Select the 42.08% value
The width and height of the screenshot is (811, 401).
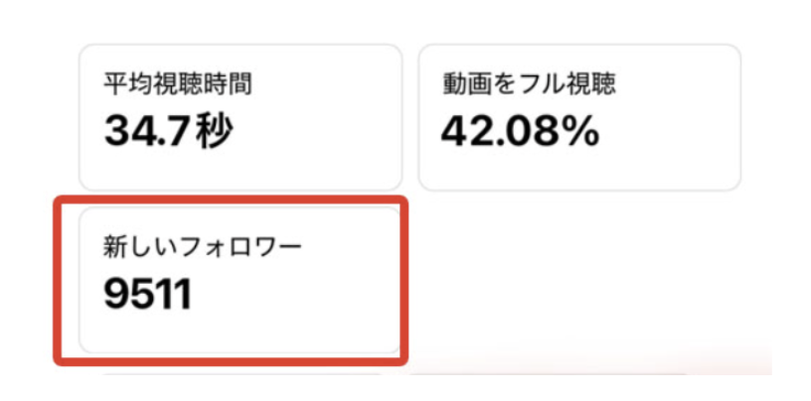click(x=520, y=130)
